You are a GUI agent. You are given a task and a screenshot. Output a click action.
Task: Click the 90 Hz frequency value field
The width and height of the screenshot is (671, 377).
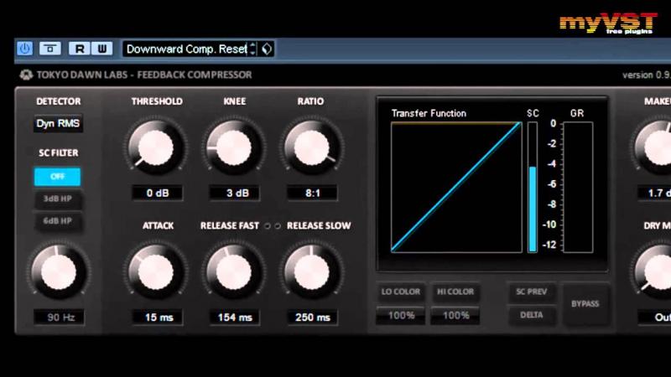coord(59,318)
